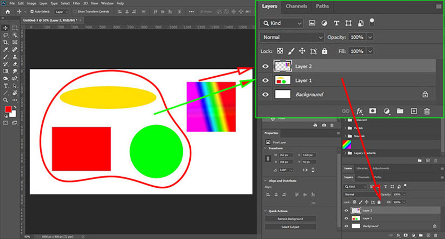This screenshot has height=239, width=445.
Task: Select the Brush tool
Action: 5,57
